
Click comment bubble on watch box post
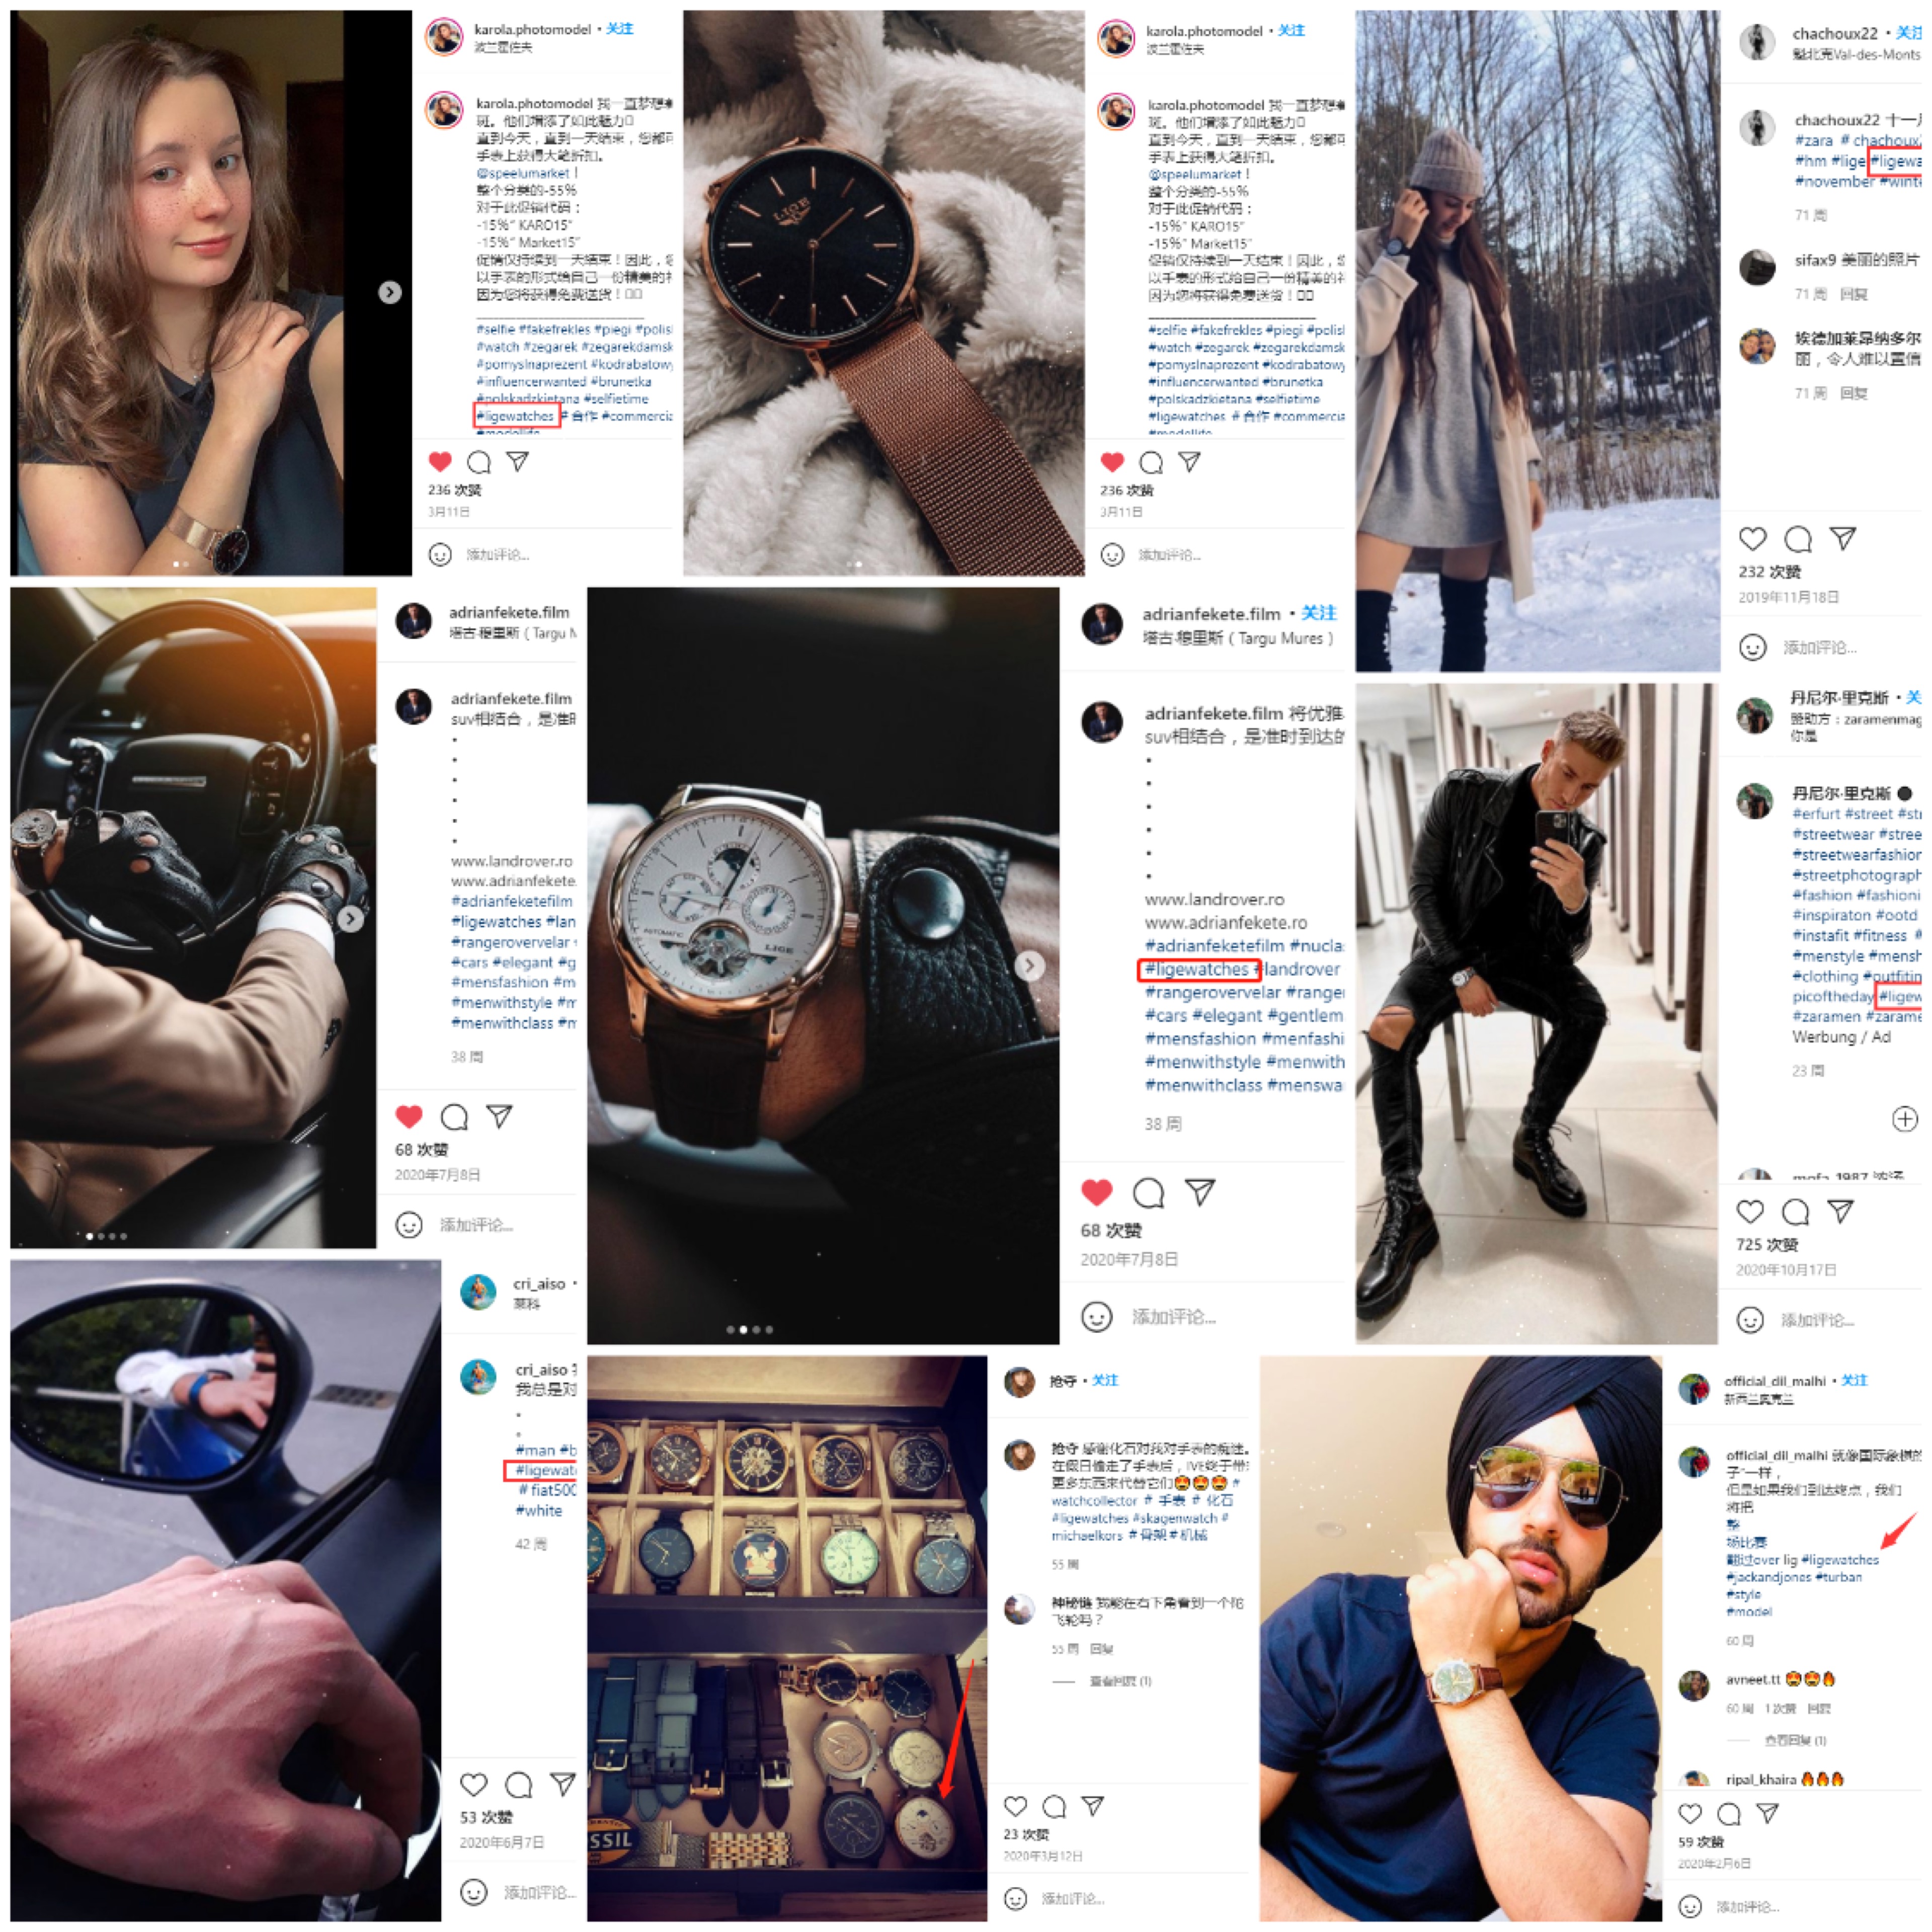(x=1054, y=1806)
